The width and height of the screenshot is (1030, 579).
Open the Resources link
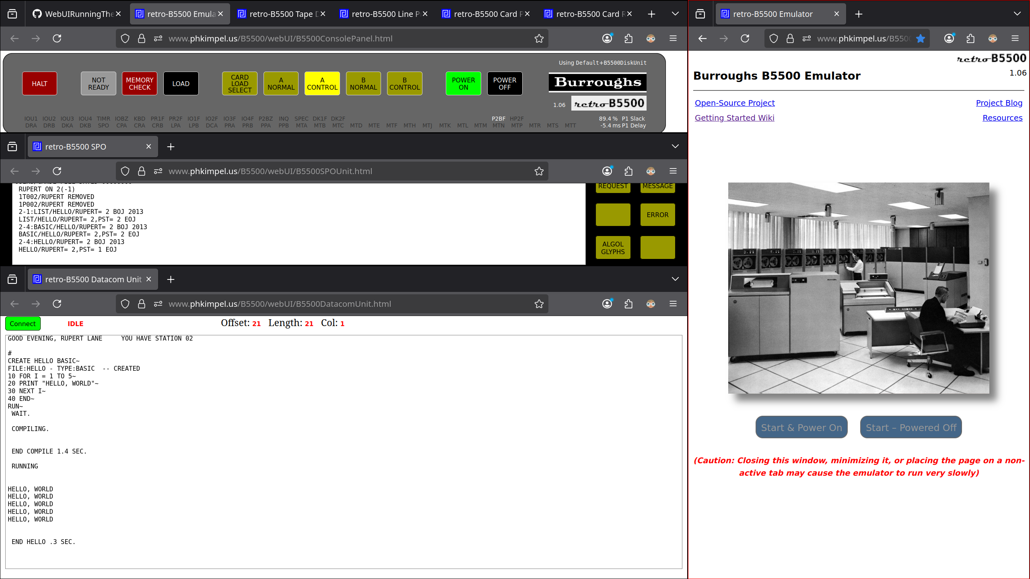(1002, 118)
